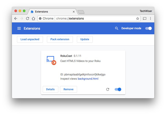Remove the RokuCast extension
The width and height of the screenshot is (166, 115).
[69, 89]
